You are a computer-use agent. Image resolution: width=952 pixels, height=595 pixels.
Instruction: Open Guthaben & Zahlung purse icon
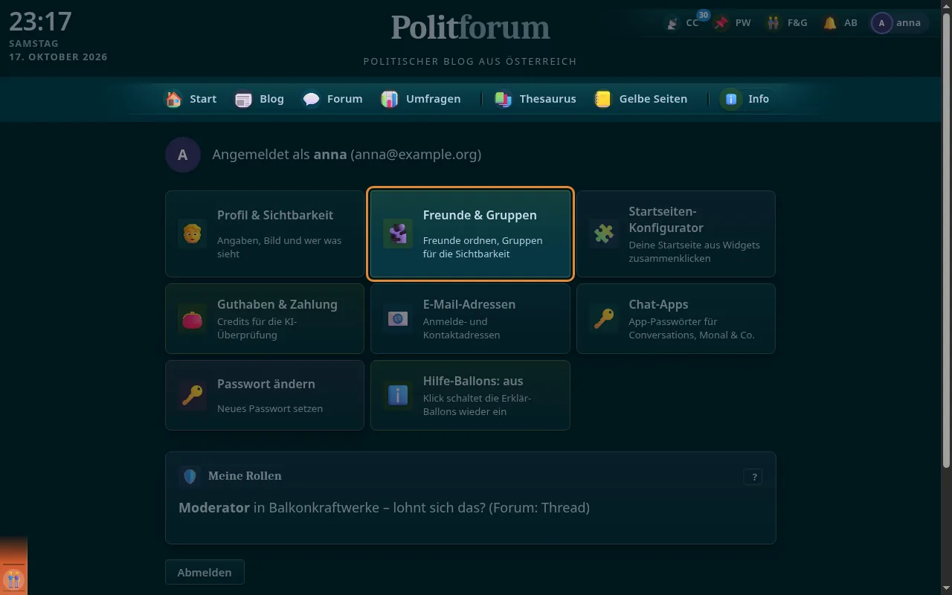pos(192,319)
